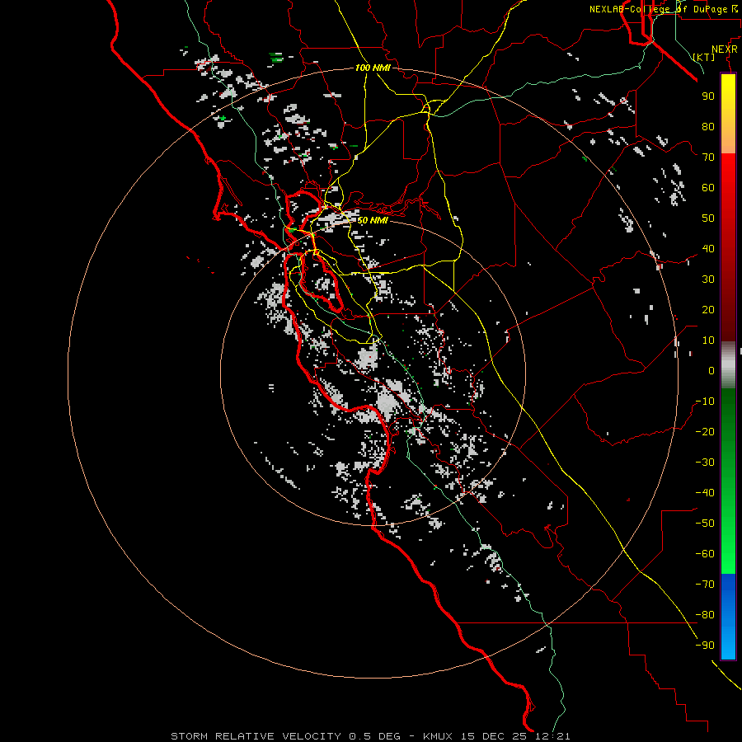Click the '50' label on the velocity scale
742x742 pixels.
point(708,218)
